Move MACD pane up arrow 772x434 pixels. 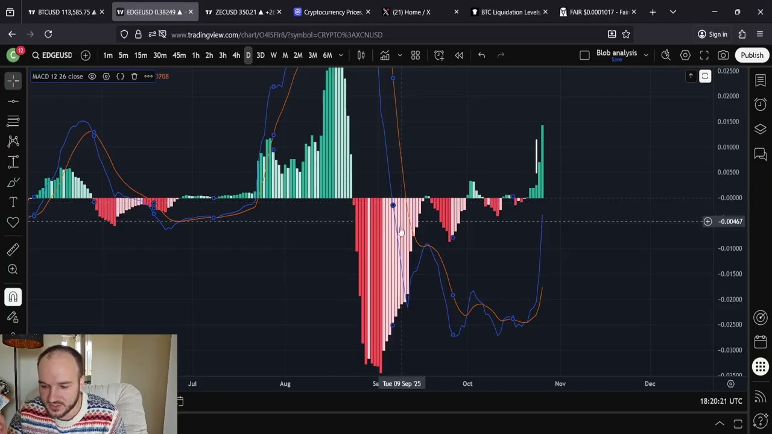[x=691, y=76]
